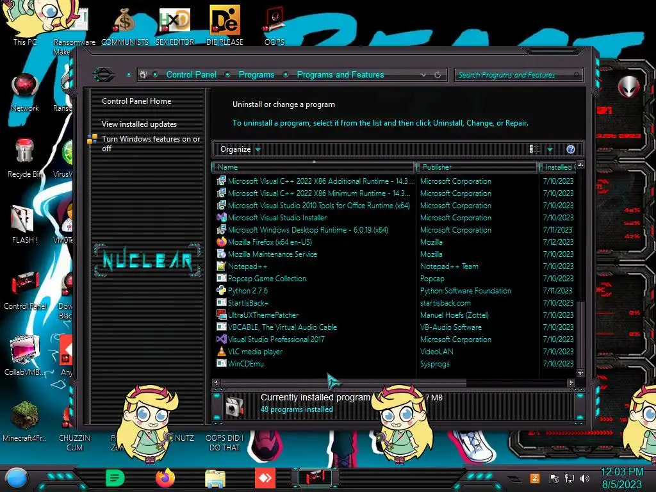This screenshot has height=492, width=656.
Task: Click the Search Programs and Features field
Action: click(x=518, y=75)
